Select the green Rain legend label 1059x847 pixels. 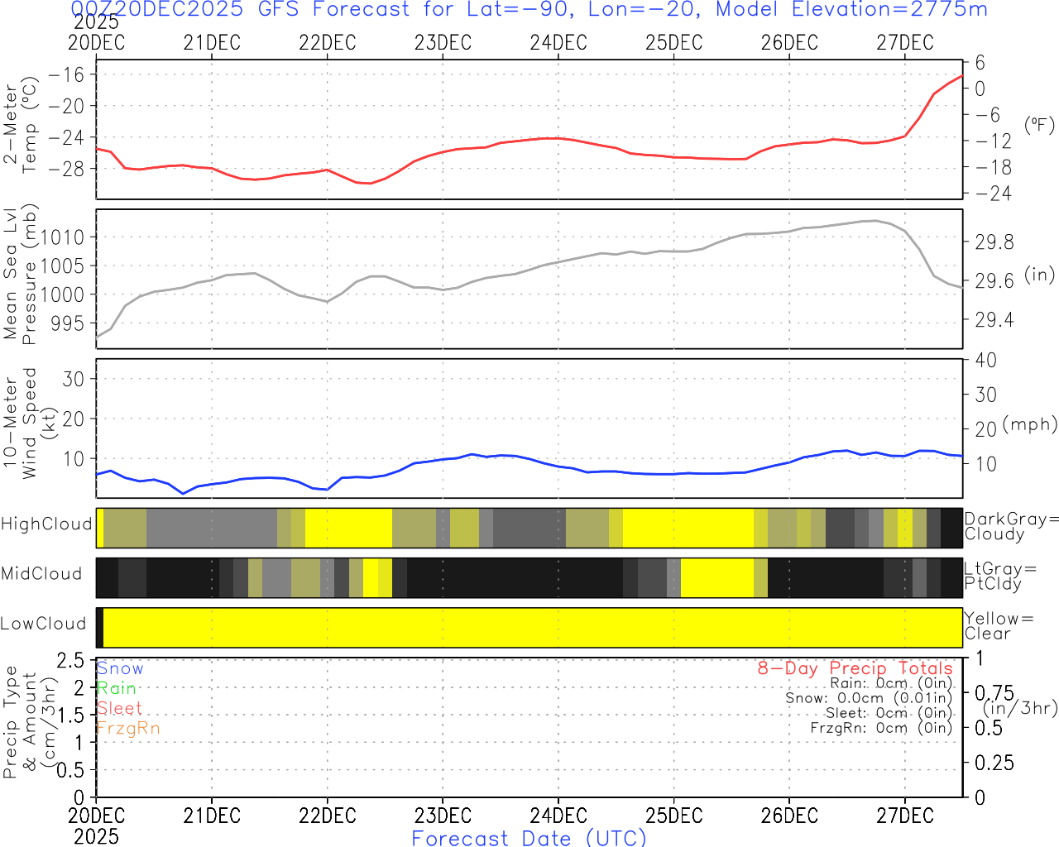[116, 688]
